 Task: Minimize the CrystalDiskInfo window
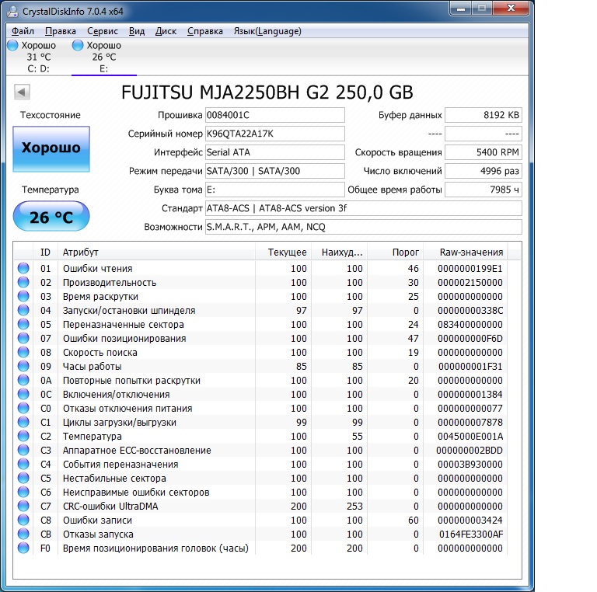(x=461, y=9)
